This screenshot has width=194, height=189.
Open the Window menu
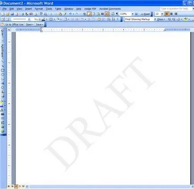[x=69, y=9]
